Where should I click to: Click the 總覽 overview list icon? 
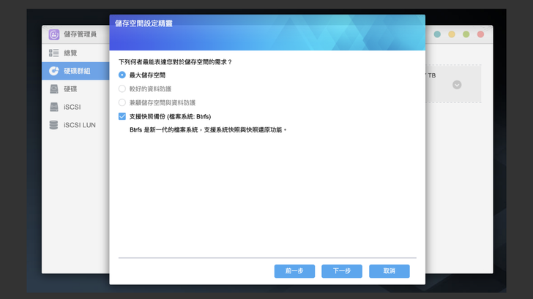[53, 53]
